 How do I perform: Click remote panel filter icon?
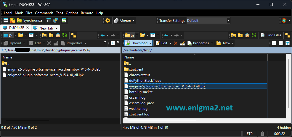click(153, 35)
